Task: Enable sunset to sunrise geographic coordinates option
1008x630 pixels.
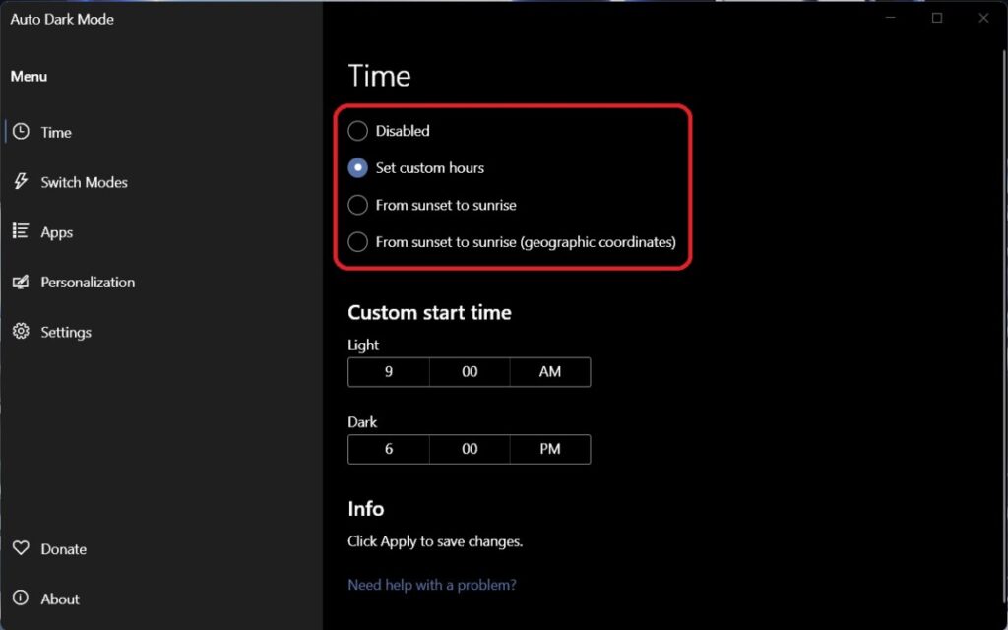Action: click(x=357, y=242)
